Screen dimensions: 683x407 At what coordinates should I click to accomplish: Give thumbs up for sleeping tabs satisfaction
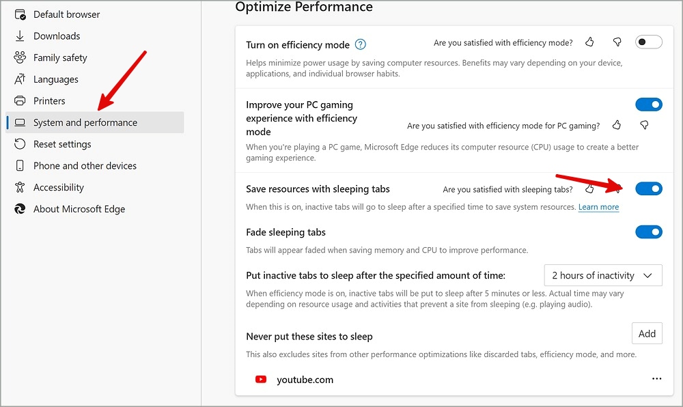pyautogui.click(x=589, y=189)
